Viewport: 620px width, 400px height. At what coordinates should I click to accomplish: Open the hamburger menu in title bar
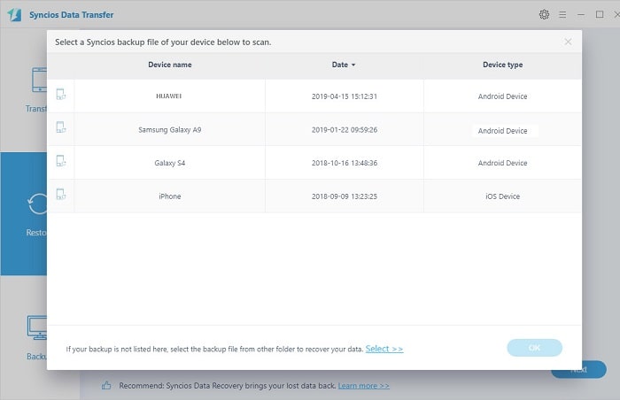pos(562,15)
